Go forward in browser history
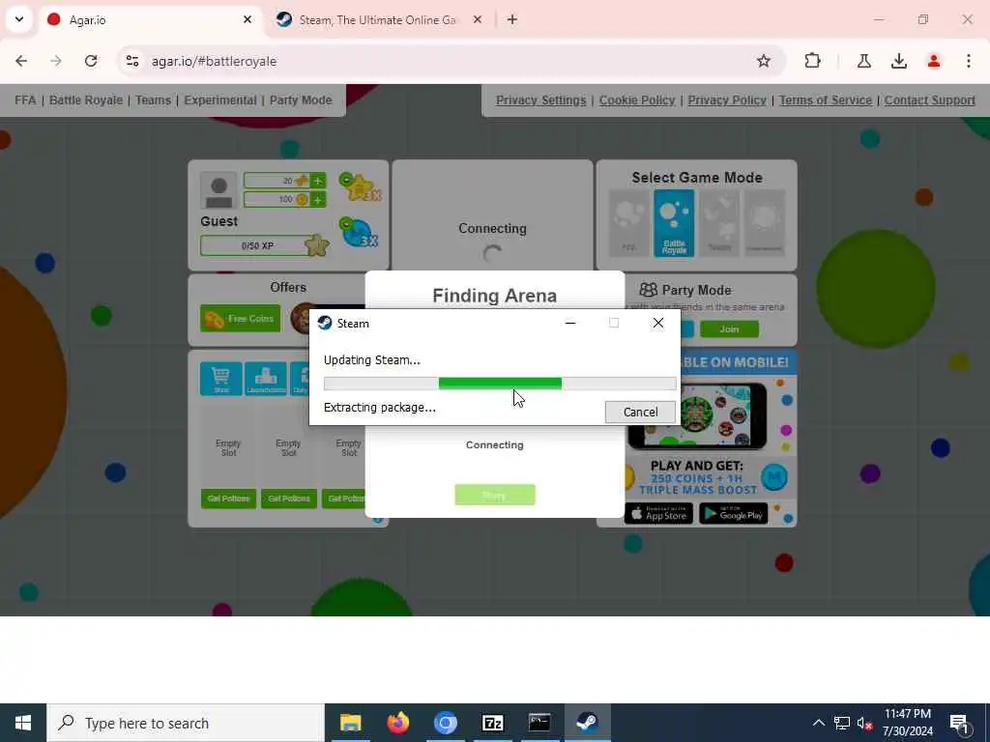Image resolution: width=990 pixels, height=742 pixels. [x=55, y=61]
